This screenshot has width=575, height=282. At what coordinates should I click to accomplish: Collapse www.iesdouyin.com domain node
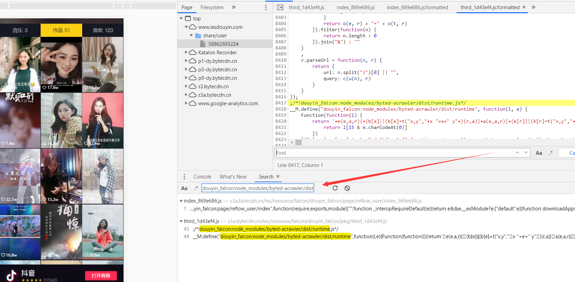(186, 27)
